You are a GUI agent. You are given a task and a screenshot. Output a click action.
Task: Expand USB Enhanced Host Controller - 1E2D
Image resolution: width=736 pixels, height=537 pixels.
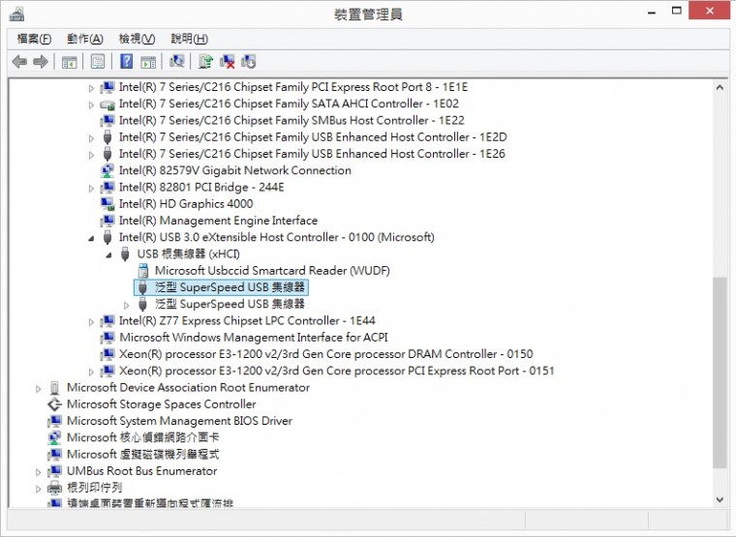click(x=91, y=138)
